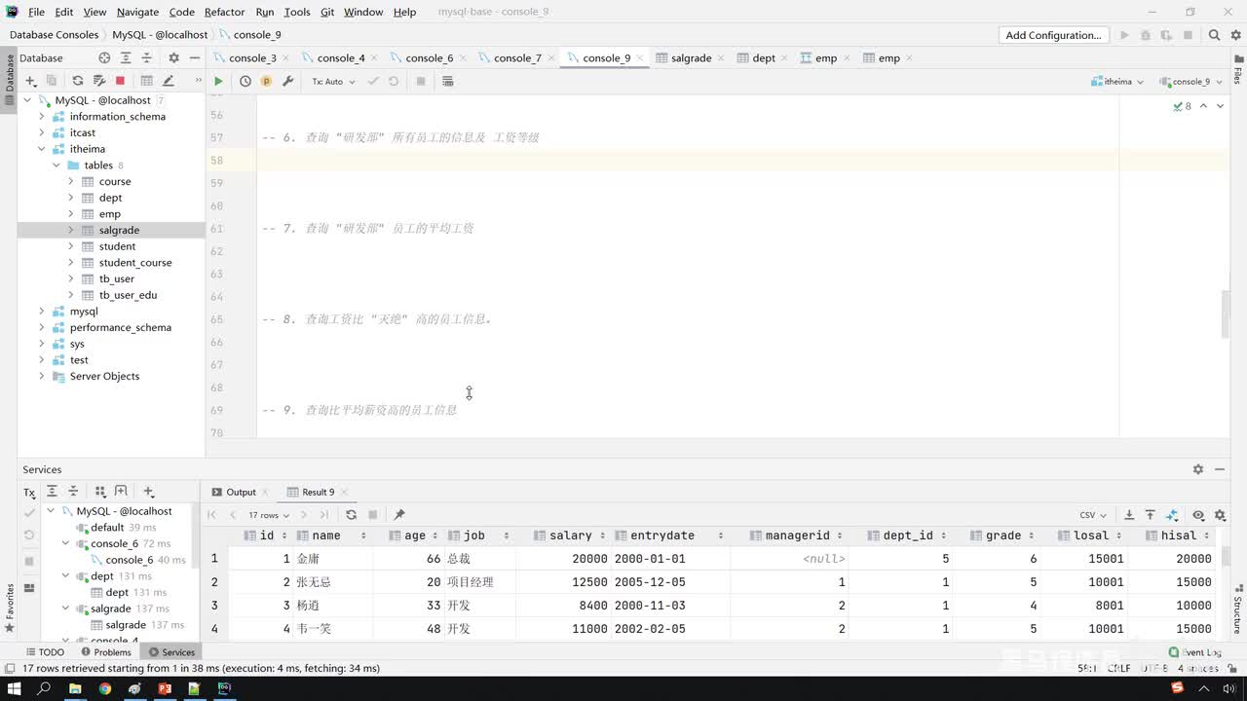Screen dimensions: 1247x701
Task: Expand the Server Objects node
Action: click(x=42, y=377)
